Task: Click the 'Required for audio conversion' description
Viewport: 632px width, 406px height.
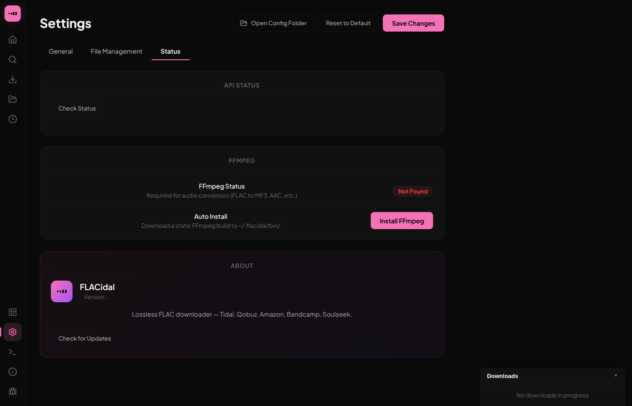Action: [222, 195]
